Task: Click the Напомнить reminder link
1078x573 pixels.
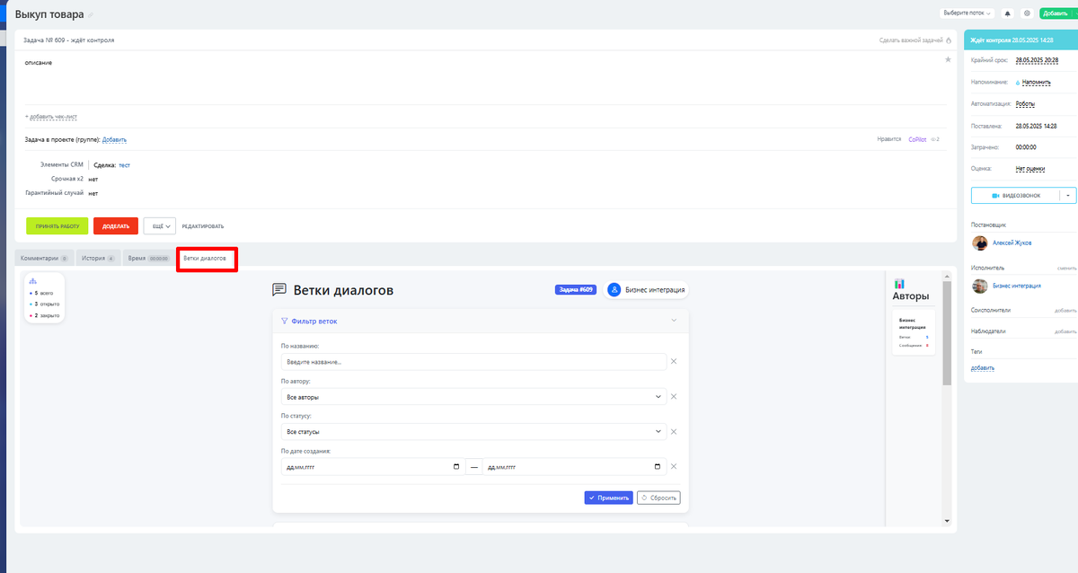Action: click(1036, 83)
